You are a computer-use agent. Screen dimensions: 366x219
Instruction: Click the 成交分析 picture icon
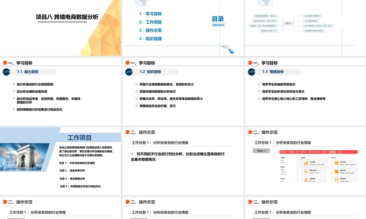[336, 163]
